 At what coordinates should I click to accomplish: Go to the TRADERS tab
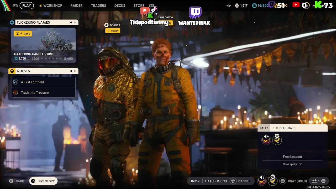[x=98, y=6]
